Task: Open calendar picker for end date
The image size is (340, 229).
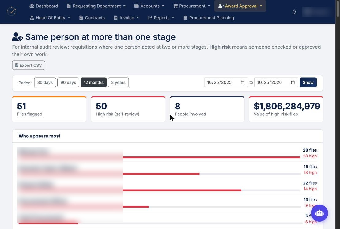Action: pyautogui.click(x=293, y=82)
